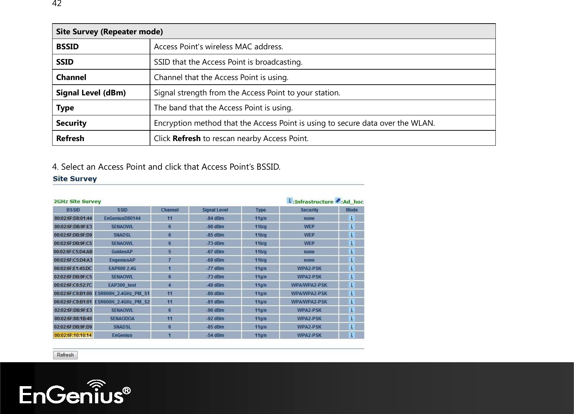The width and height of the screenshot is (574, 414).
Task: Select BSSID 00:02:6F:C9:B1:01
Action: [73, 302]
